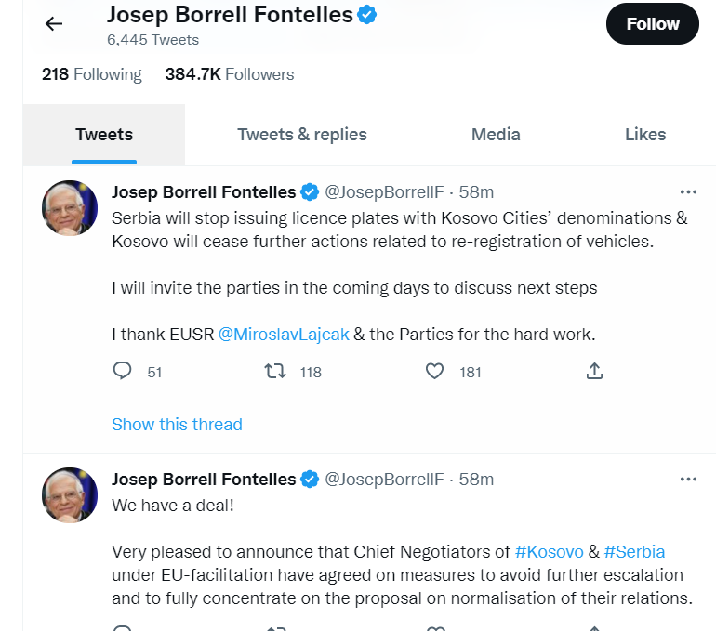Open three-dot menu on first tweet

click(688, 192)
